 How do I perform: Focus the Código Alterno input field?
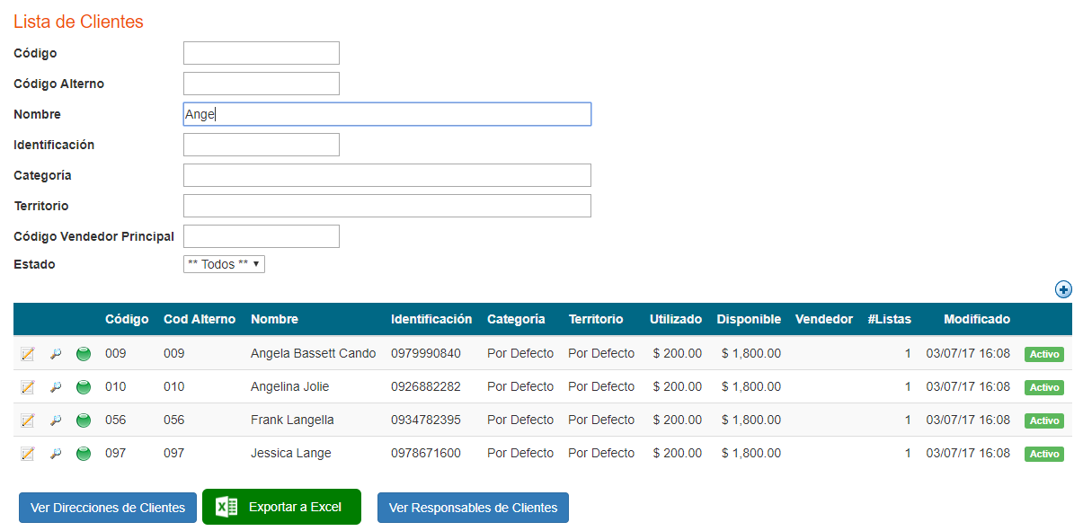(x=262, y=84)
